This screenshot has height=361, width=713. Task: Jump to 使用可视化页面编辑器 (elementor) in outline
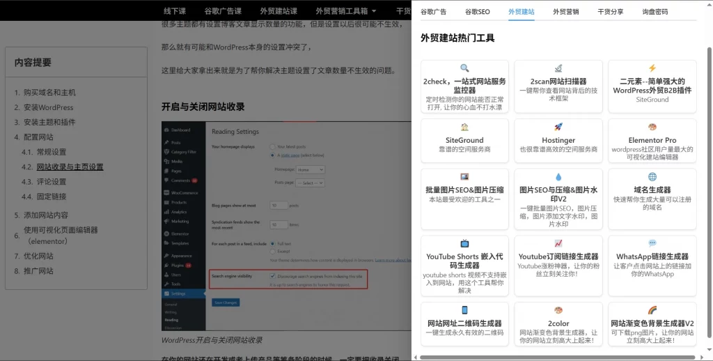[61, 236]
